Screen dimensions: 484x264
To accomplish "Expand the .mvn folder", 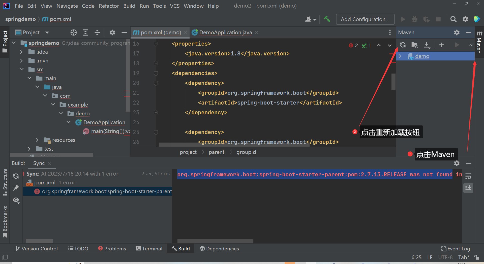I will point(21,60).
